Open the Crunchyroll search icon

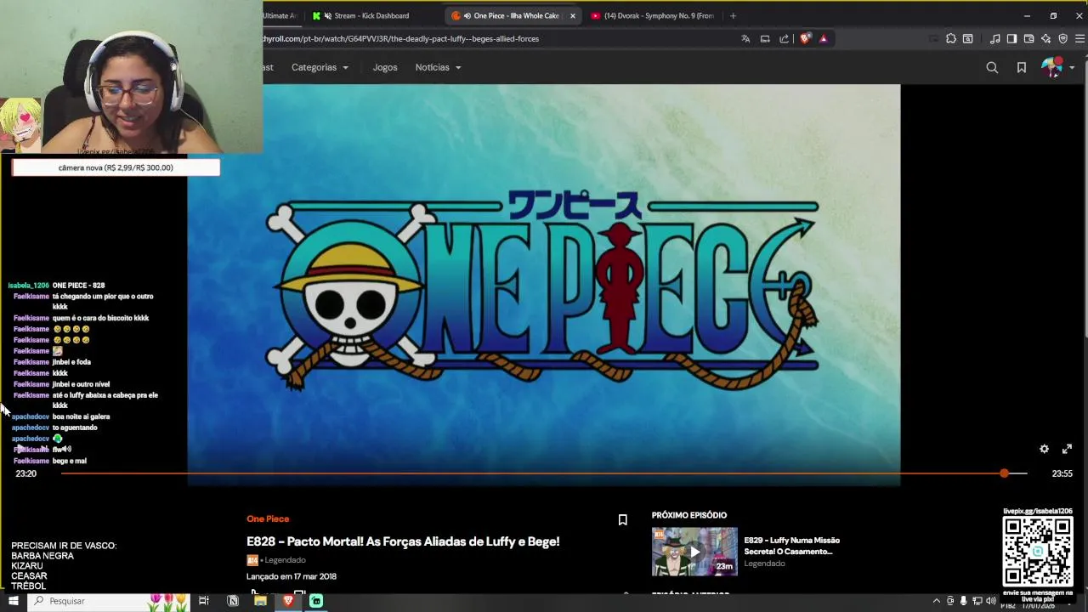[992, 67]
